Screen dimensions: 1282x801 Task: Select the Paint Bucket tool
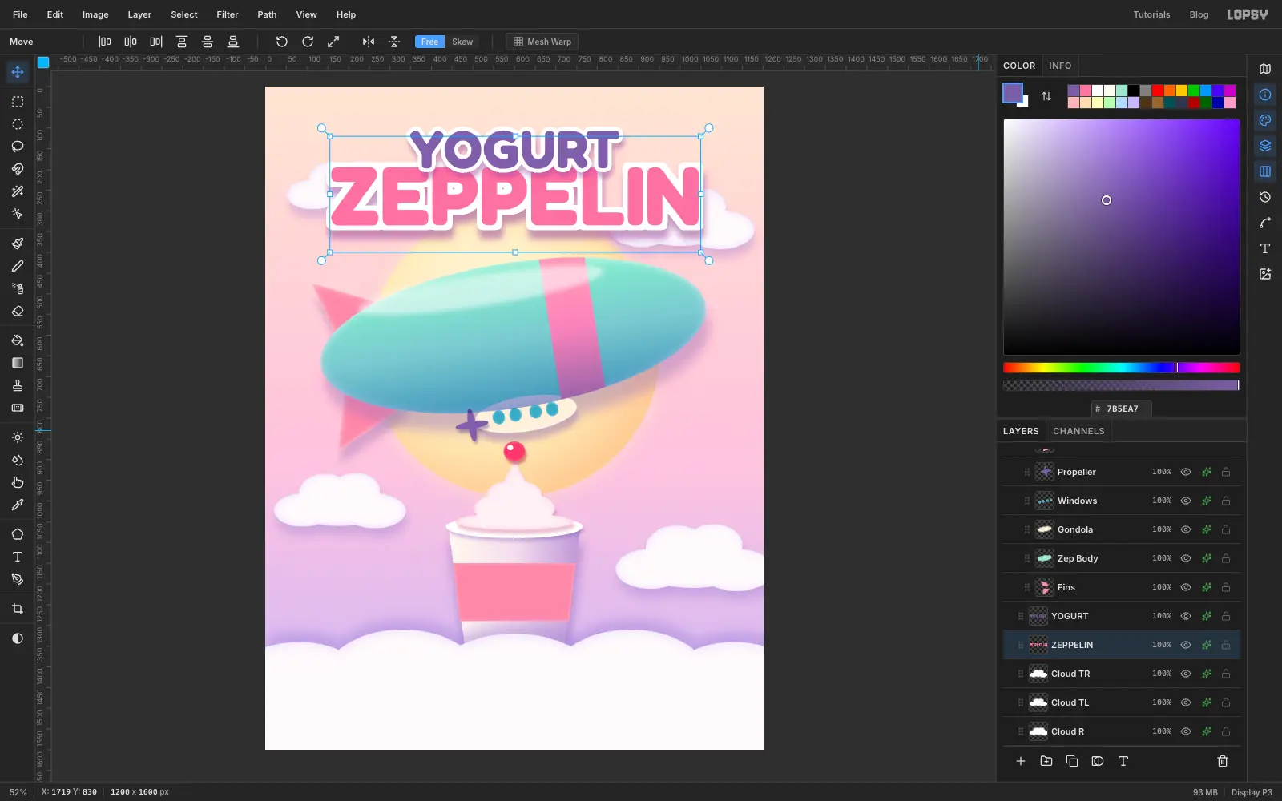pos(18,340)
